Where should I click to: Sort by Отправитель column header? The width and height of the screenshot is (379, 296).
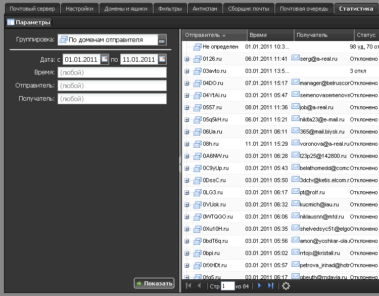(203, 35)
